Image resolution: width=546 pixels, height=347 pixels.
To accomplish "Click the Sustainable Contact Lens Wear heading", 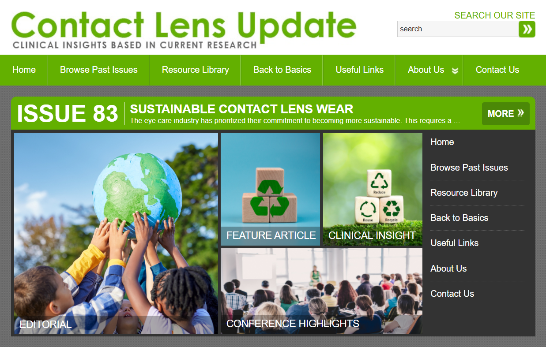I will (242, 109).
